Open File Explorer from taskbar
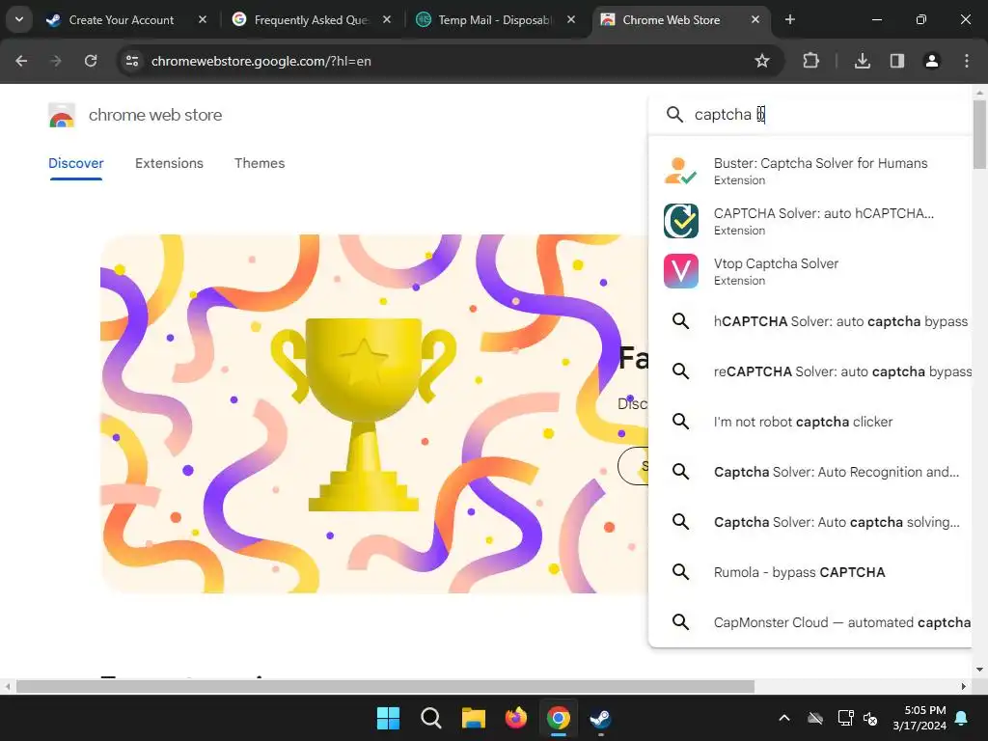The image size is (988, 741). point(473,718)
